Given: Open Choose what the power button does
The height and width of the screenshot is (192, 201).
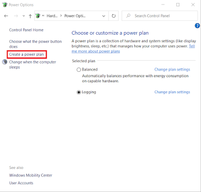Looking at the screenshot, I should coord(35,44).
